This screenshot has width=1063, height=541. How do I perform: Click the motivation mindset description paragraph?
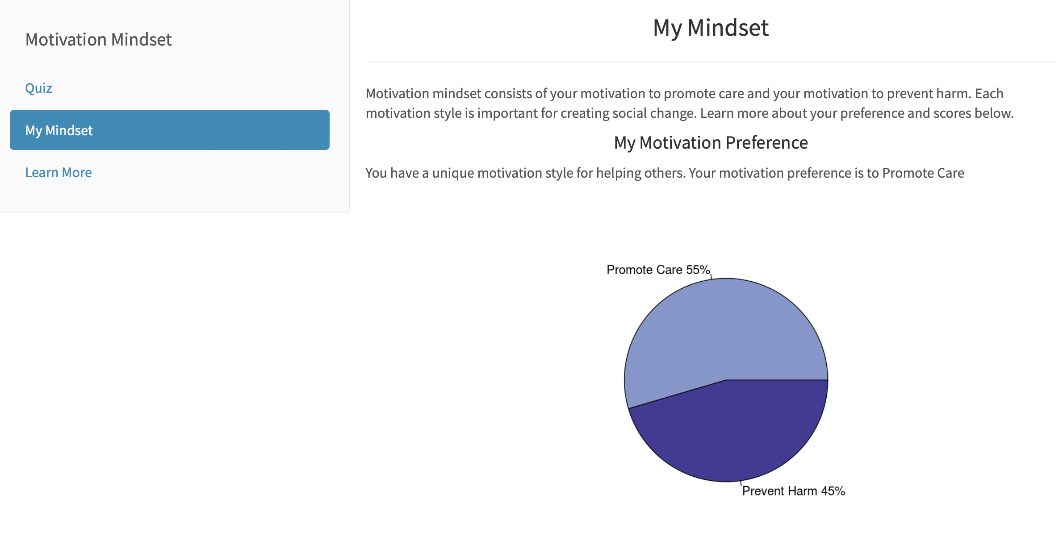[690, 103]
